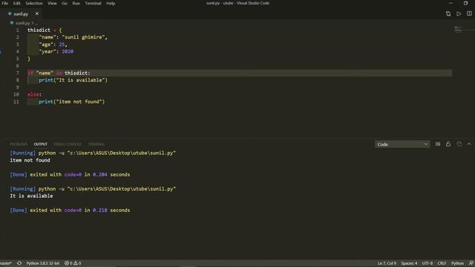
Task: Open the Help menu
Action: pyautogui.click(x=111, y=3)
